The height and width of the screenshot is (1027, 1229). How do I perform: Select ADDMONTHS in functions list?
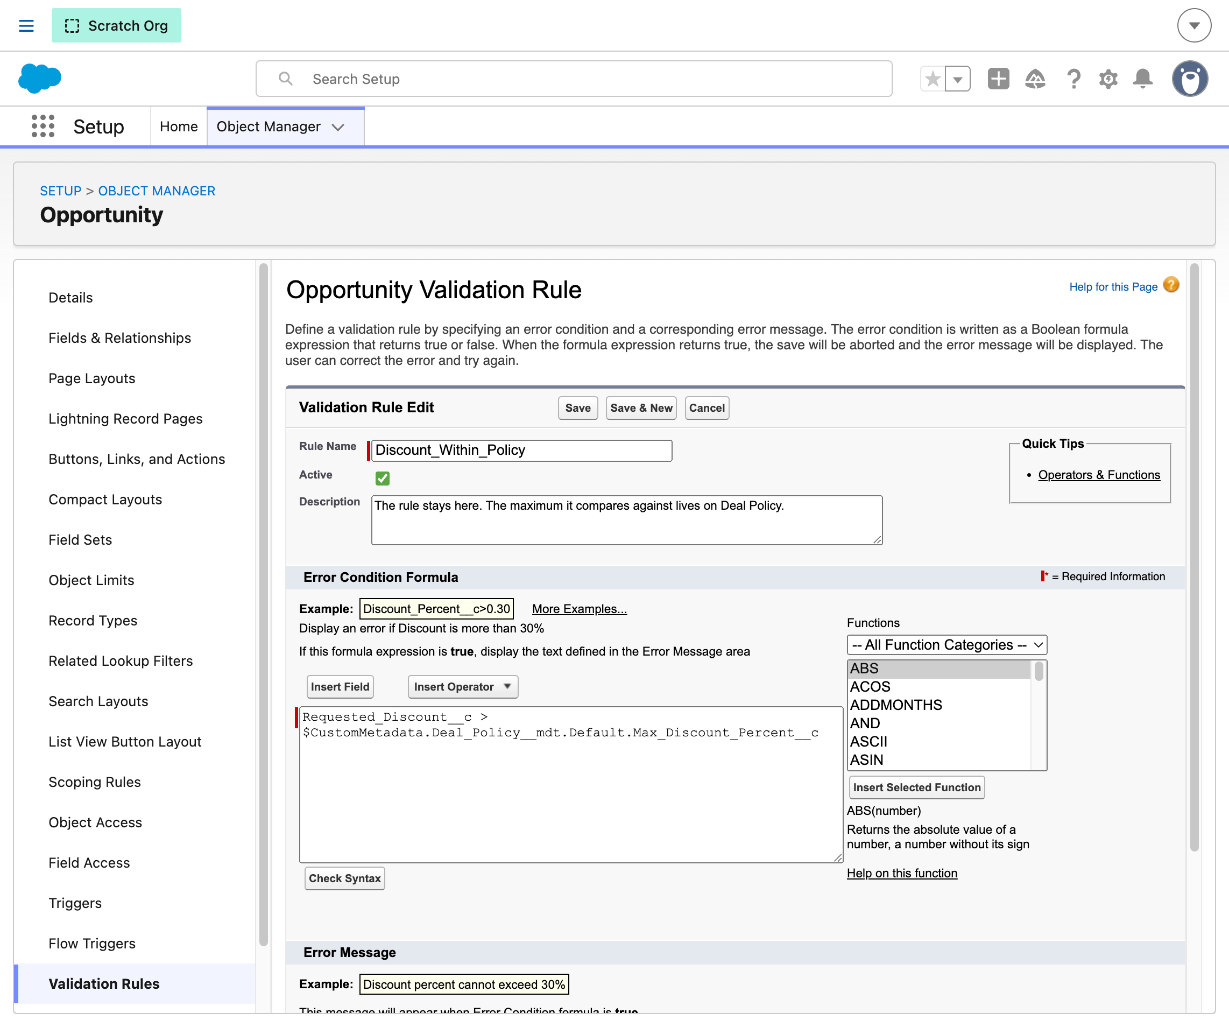point(939,705)
